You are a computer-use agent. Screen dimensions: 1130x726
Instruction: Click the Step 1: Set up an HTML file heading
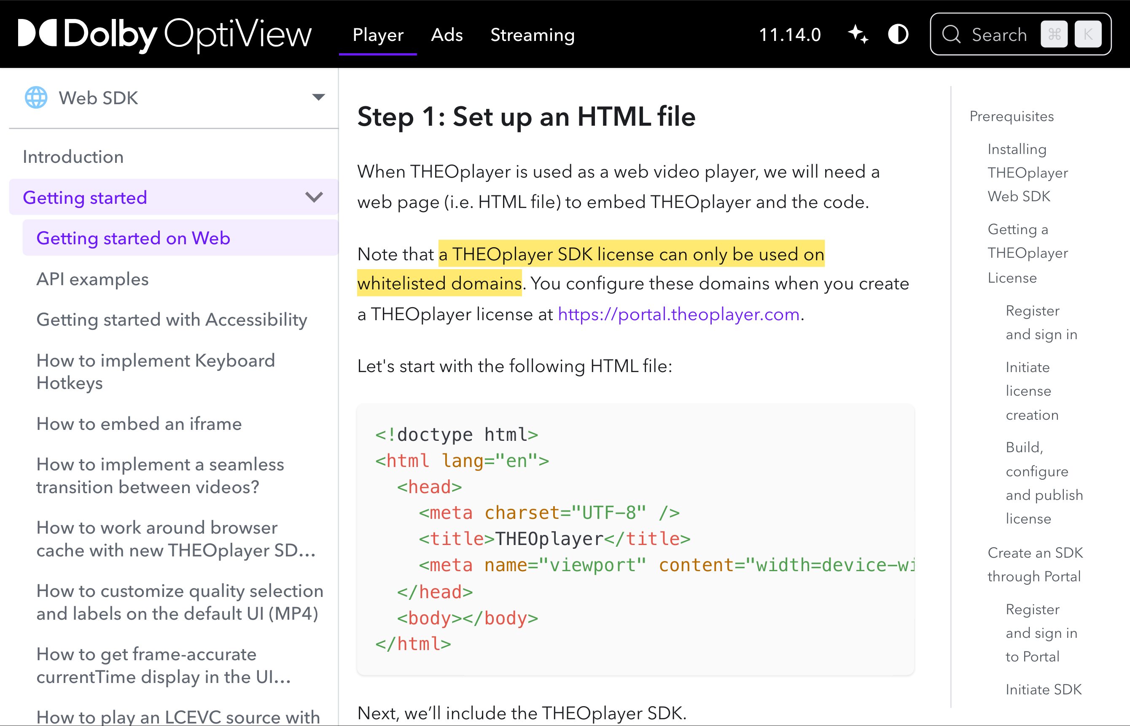click(x=526, y=116)
